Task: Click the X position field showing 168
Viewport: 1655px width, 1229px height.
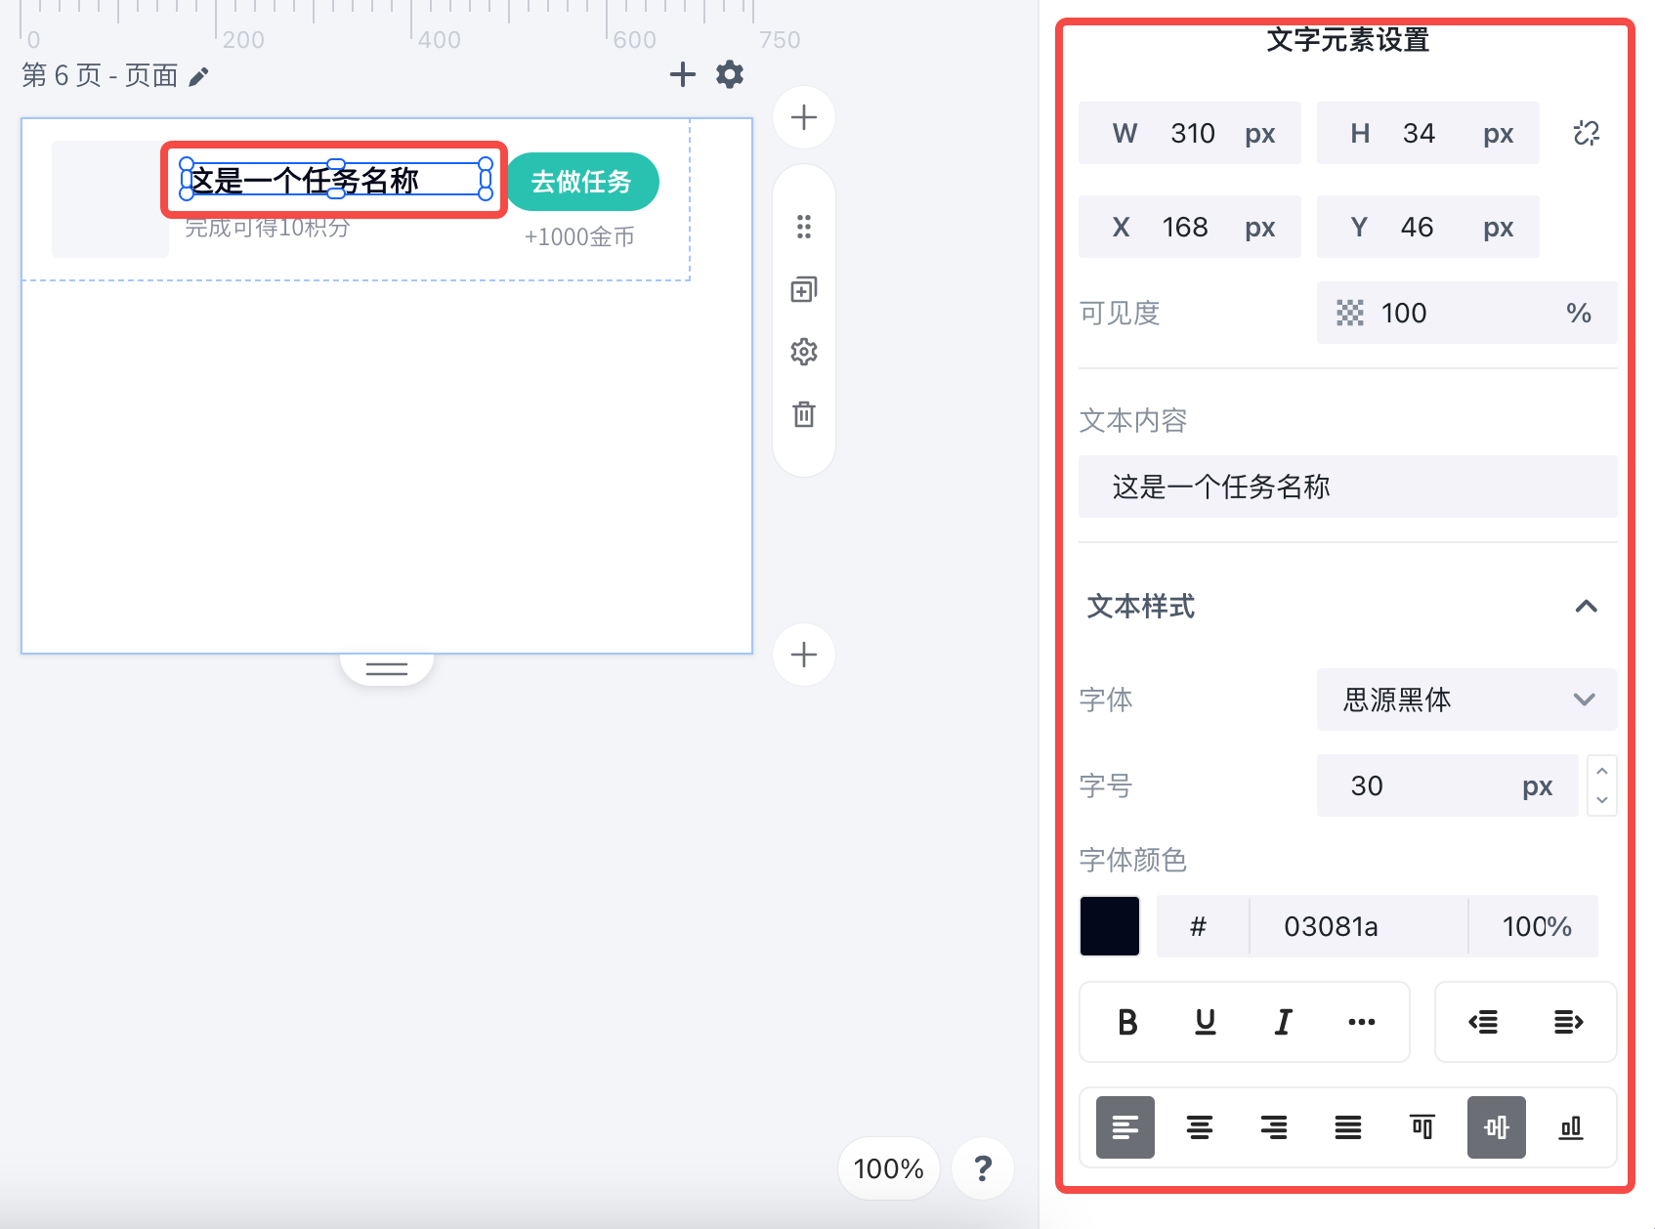Action: (1190, 227)
